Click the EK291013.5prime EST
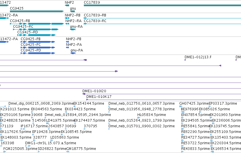241x153 pixels. tap(15, 109)
